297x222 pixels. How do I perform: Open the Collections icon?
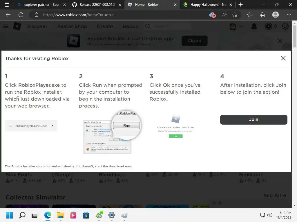coord(262,15)
